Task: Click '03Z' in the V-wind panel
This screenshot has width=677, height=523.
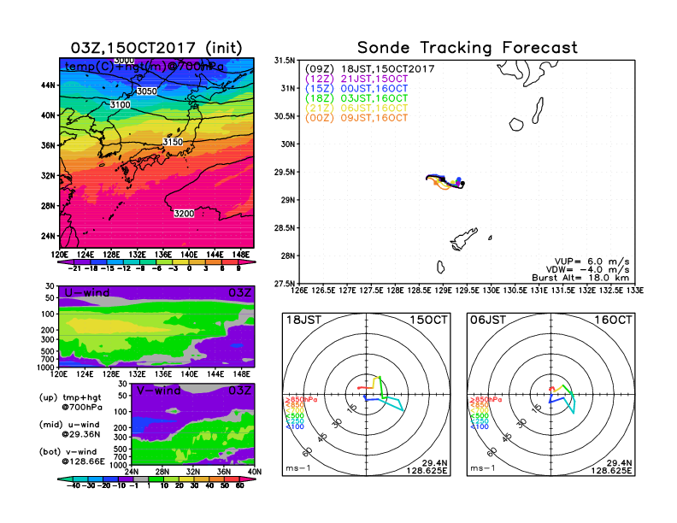Action: (239, 391)
